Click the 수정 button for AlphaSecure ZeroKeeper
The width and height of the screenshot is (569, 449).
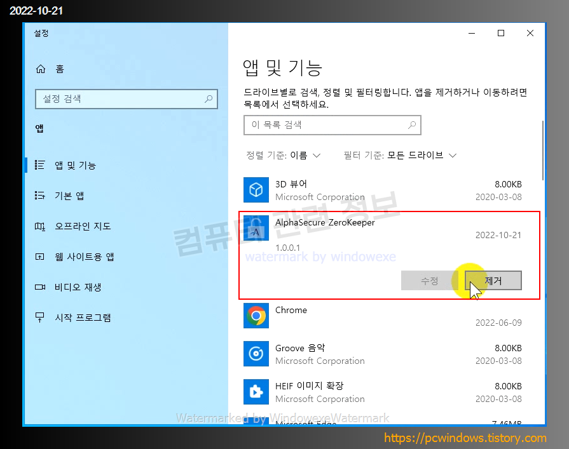(429, 281)
